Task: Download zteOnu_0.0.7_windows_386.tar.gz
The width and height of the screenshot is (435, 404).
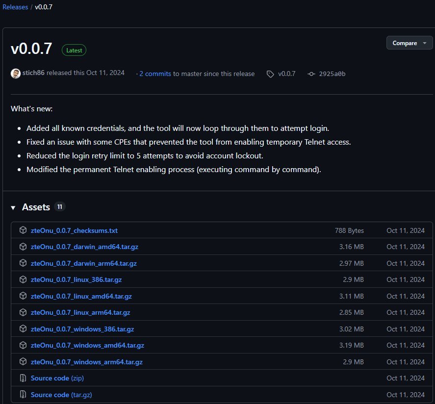Action: coord(82,329)
